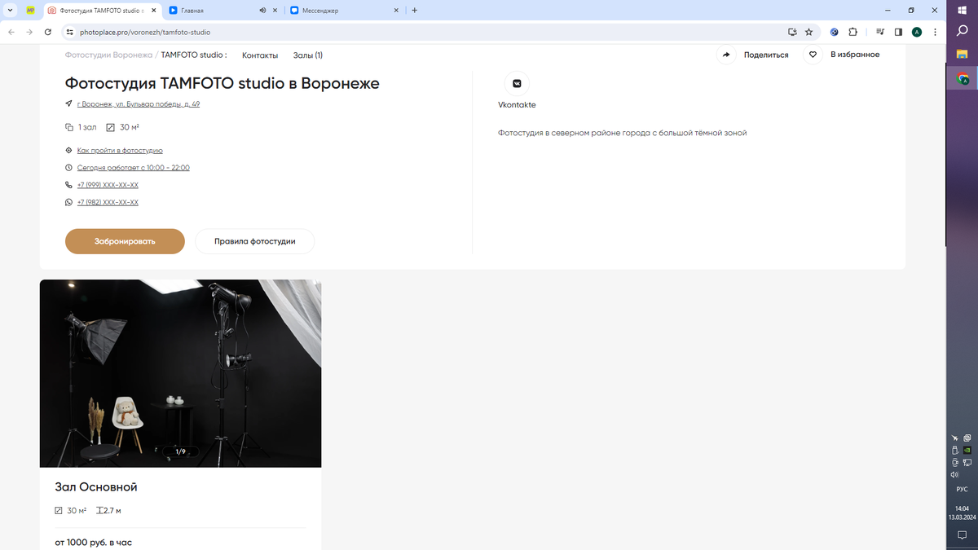This screenshot has width=978, height=550.
Task: Click the location arrow icon by address
Action: (x=69, y=104)
